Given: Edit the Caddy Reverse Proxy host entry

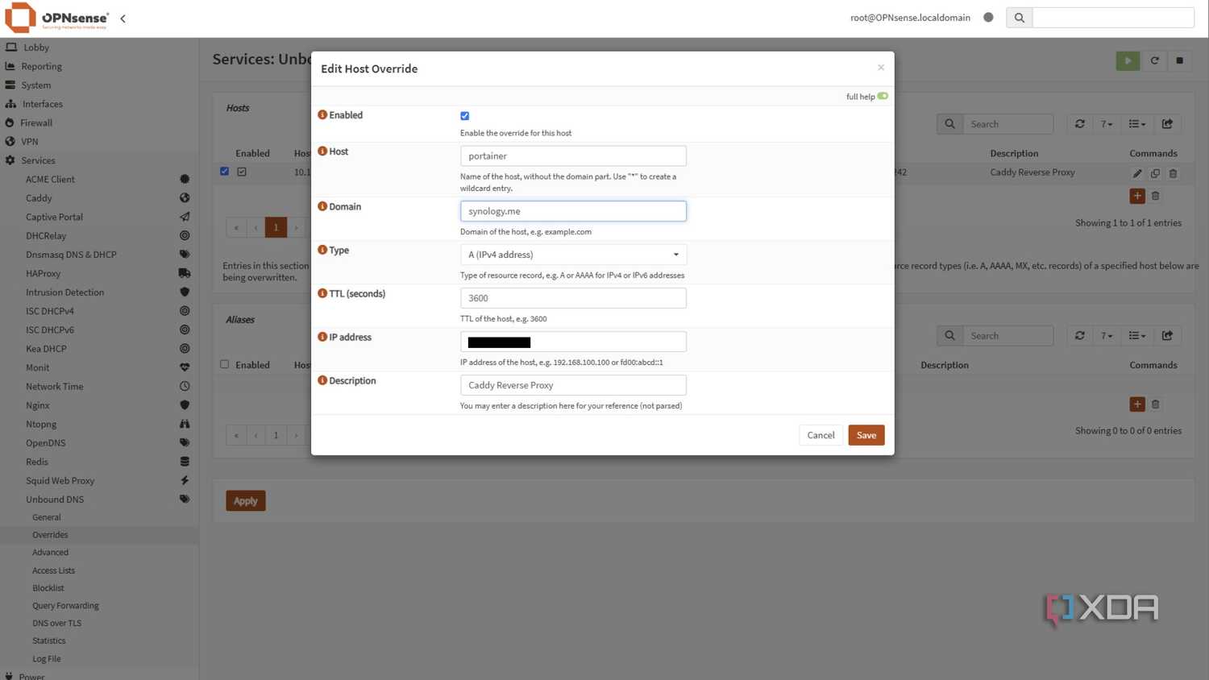Looking at the screenshot, I should click(1137, 173).
